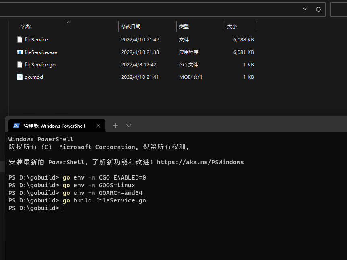Click the 应用程序 type cell
Viewport: 347px width, 260px height.
coord(189,52)
